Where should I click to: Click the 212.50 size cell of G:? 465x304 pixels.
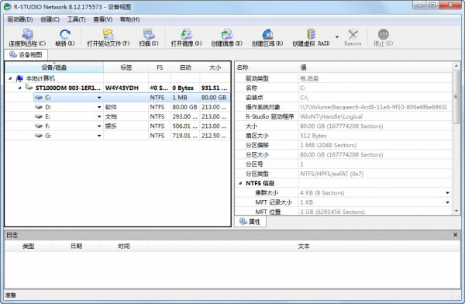pyautogui.click(x=214, y=136)
